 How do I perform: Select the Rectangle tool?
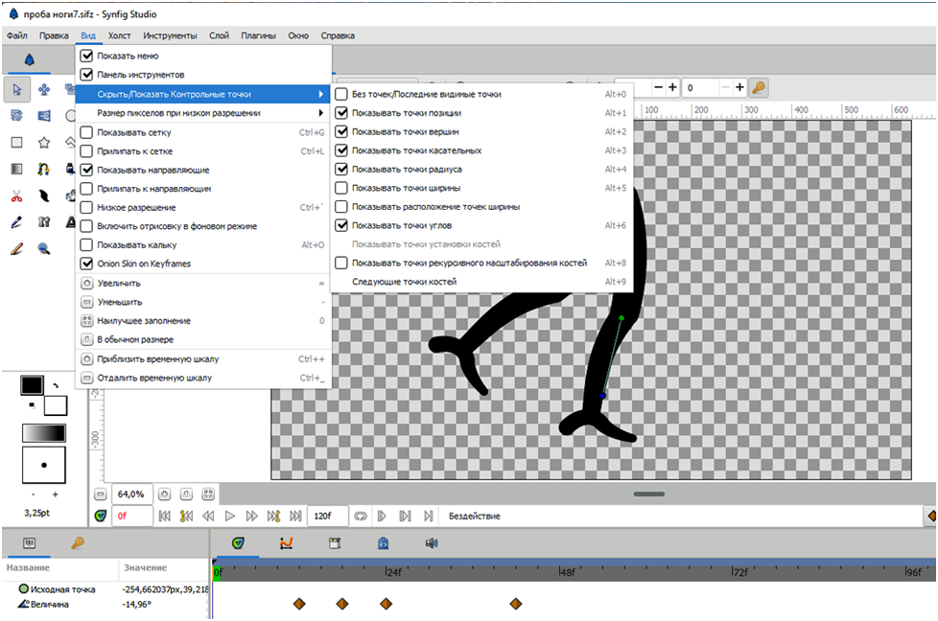point(16,142)
